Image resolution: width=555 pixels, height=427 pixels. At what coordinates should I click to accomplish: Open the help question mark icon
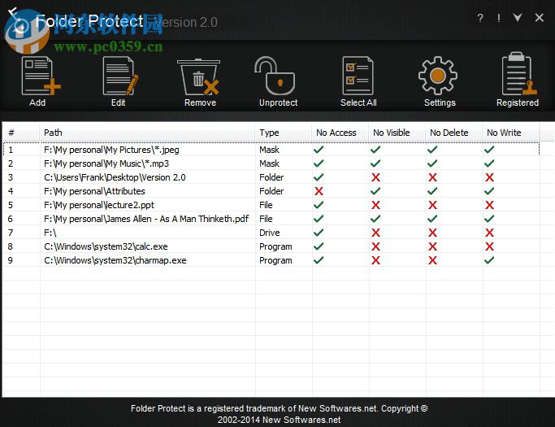[x=480, y=18]
